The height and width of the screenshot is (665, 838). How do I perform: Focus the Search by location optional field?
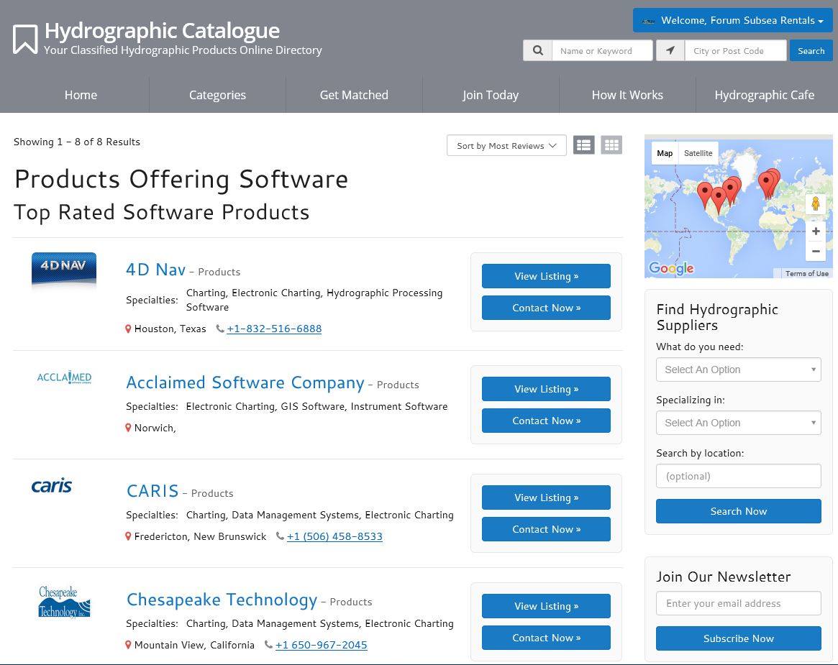click(x=738, y=476)
